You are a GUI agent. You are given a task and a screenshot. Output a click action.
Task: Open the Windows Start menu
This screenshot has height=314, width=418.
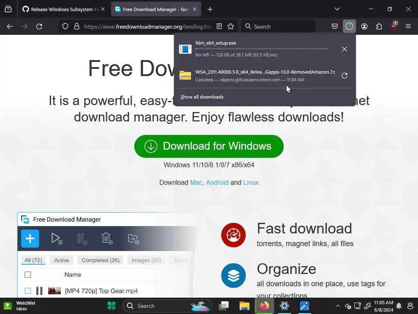point(112,306)
